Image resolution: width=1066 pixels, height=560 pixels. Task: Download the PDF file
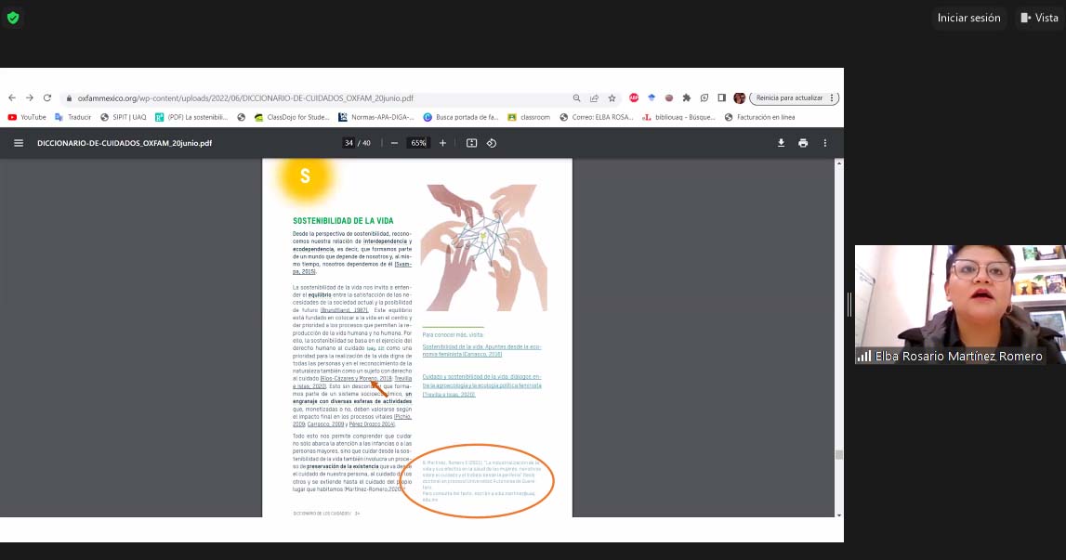click(x=781, y=143)
